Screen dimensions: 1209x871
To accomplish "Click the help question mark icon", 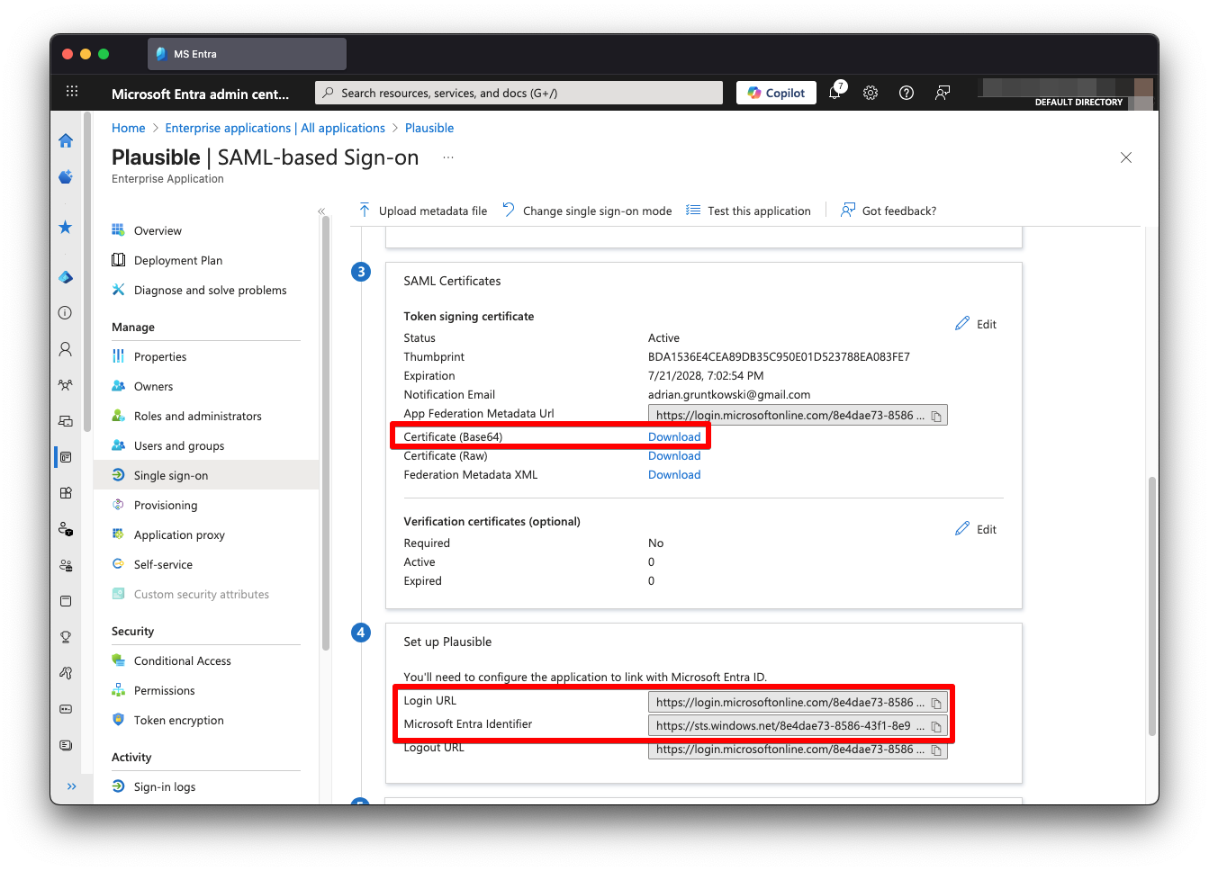I will 907,93.
